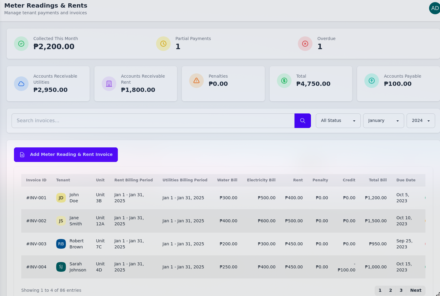Open the All Status filter dropdown
The width and height of the screenshot is (440, 296).
click(338, 120)
